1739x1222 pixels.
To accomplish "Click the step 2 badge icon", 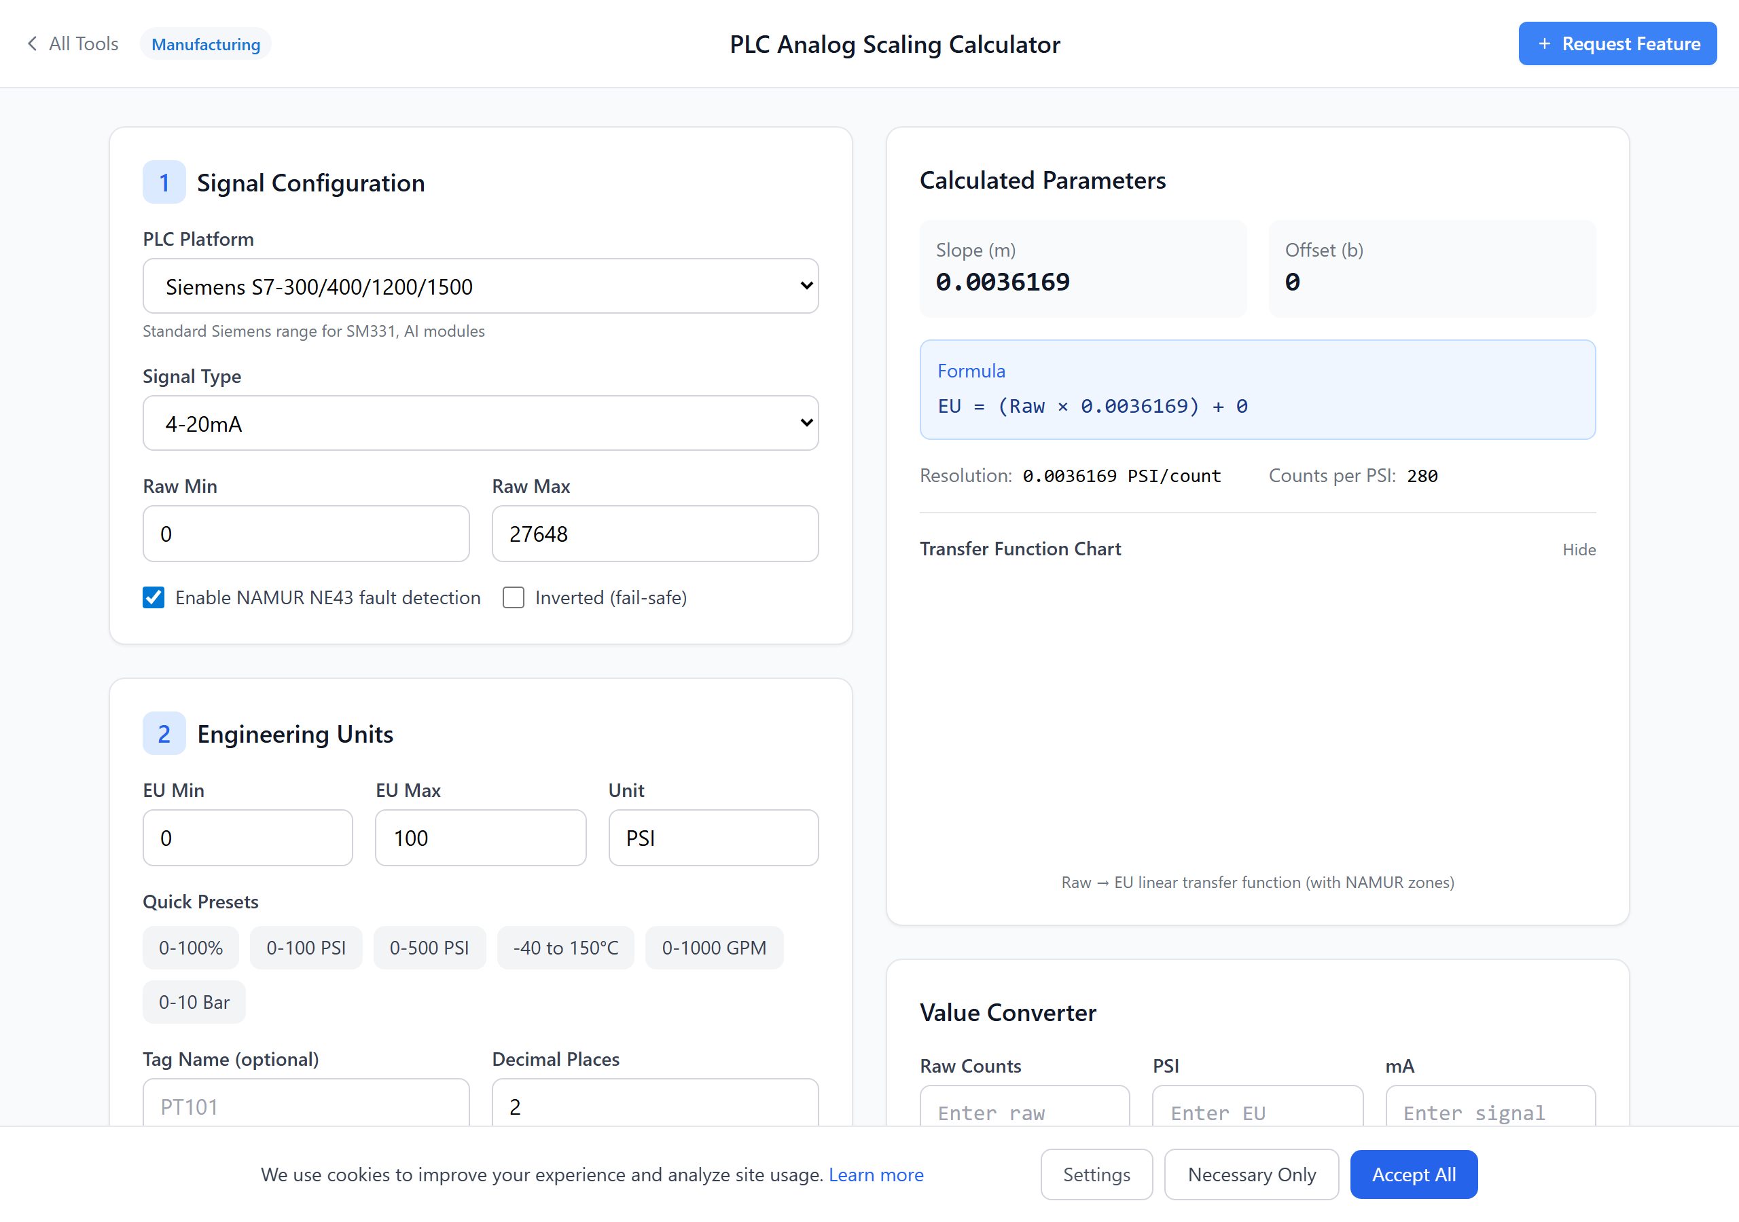I will 164,733.
